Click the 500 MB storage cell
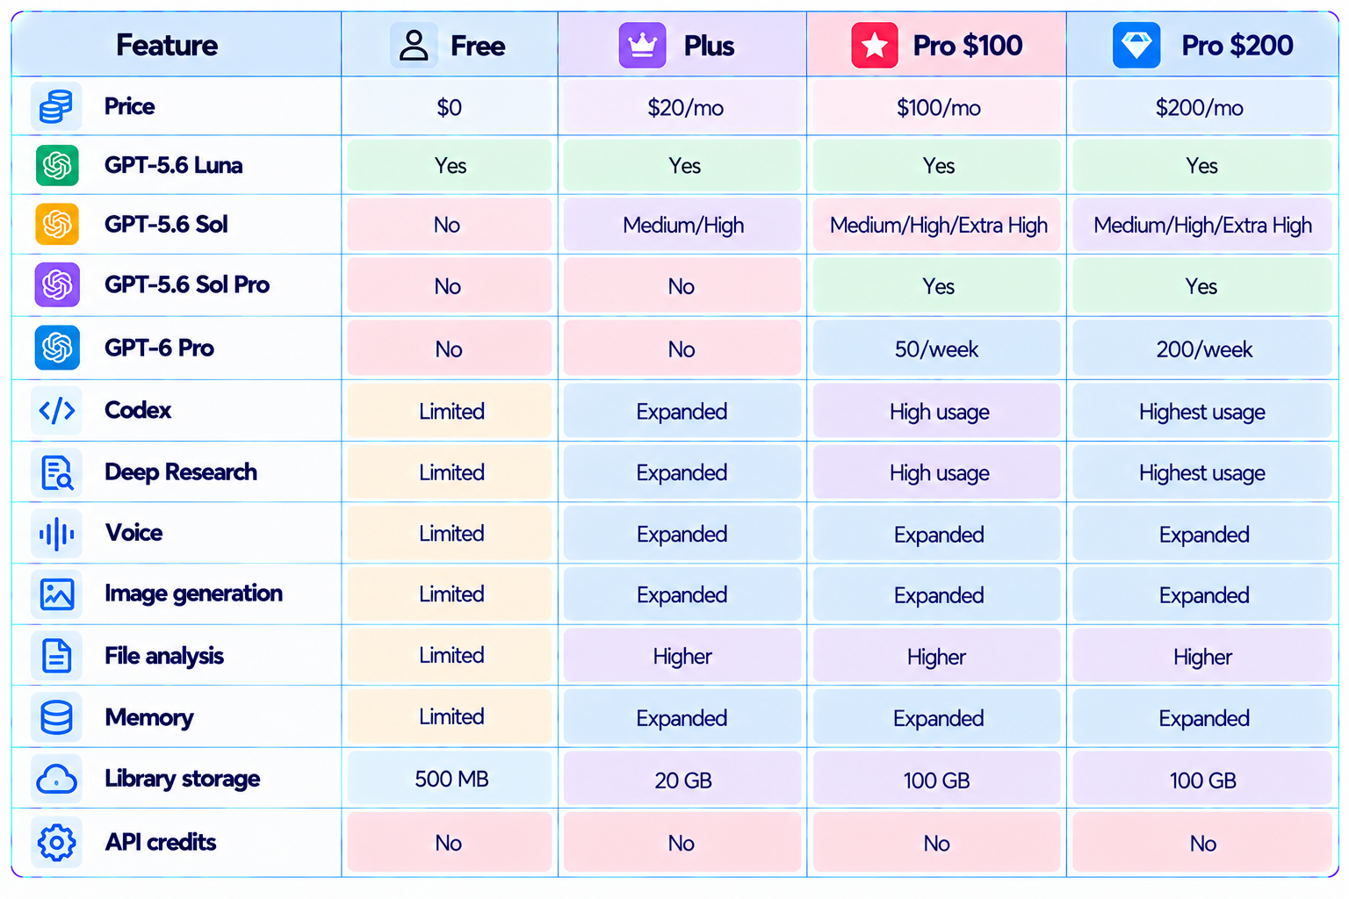Viewport: 1349px width, 899px height. point(450,779)
